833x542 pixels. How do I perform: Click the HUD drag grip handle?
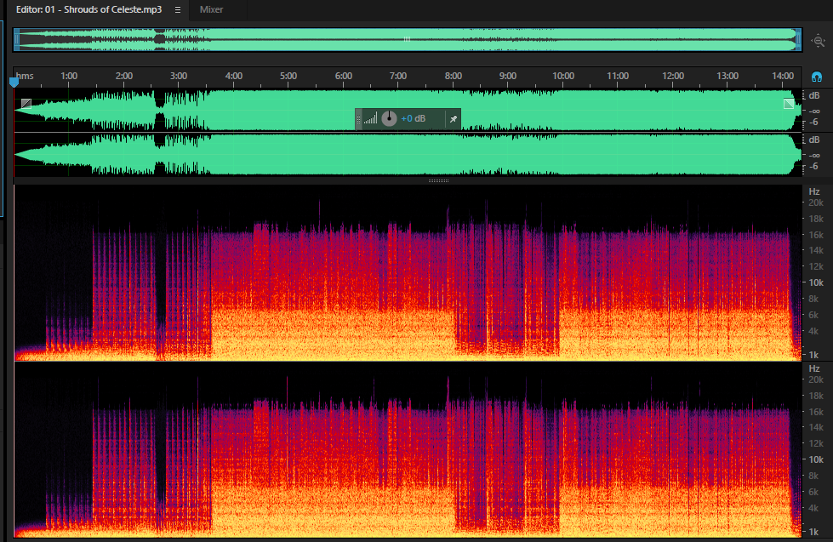tap(358, 119)
